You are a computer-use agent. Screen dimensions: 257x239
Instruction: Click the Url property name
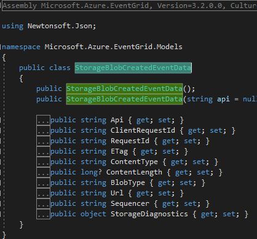pos(117,193)
